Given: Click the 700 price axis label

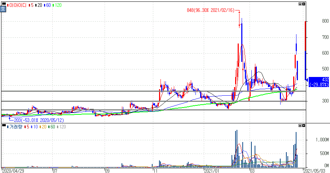Looking at the screenshot, I should pyautogui.click(x=325, y=37).
